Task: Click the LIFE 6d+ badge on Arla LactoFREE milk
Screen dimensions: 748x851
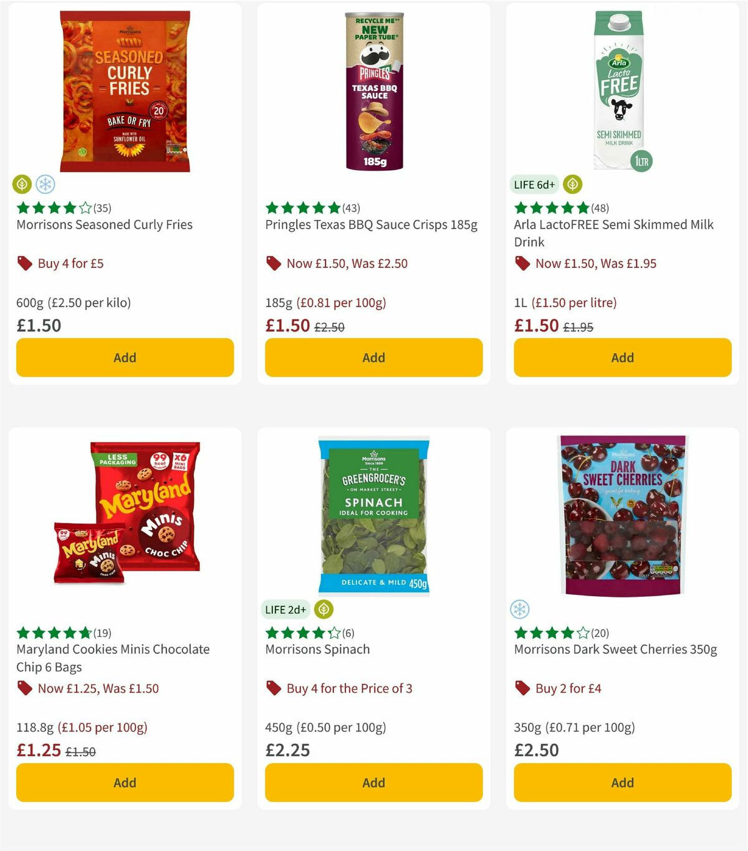Action: [534, 184]
